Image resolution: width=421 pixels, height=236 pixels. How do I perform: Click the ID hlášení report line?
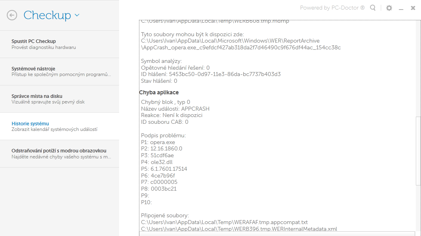pos(211,74)
